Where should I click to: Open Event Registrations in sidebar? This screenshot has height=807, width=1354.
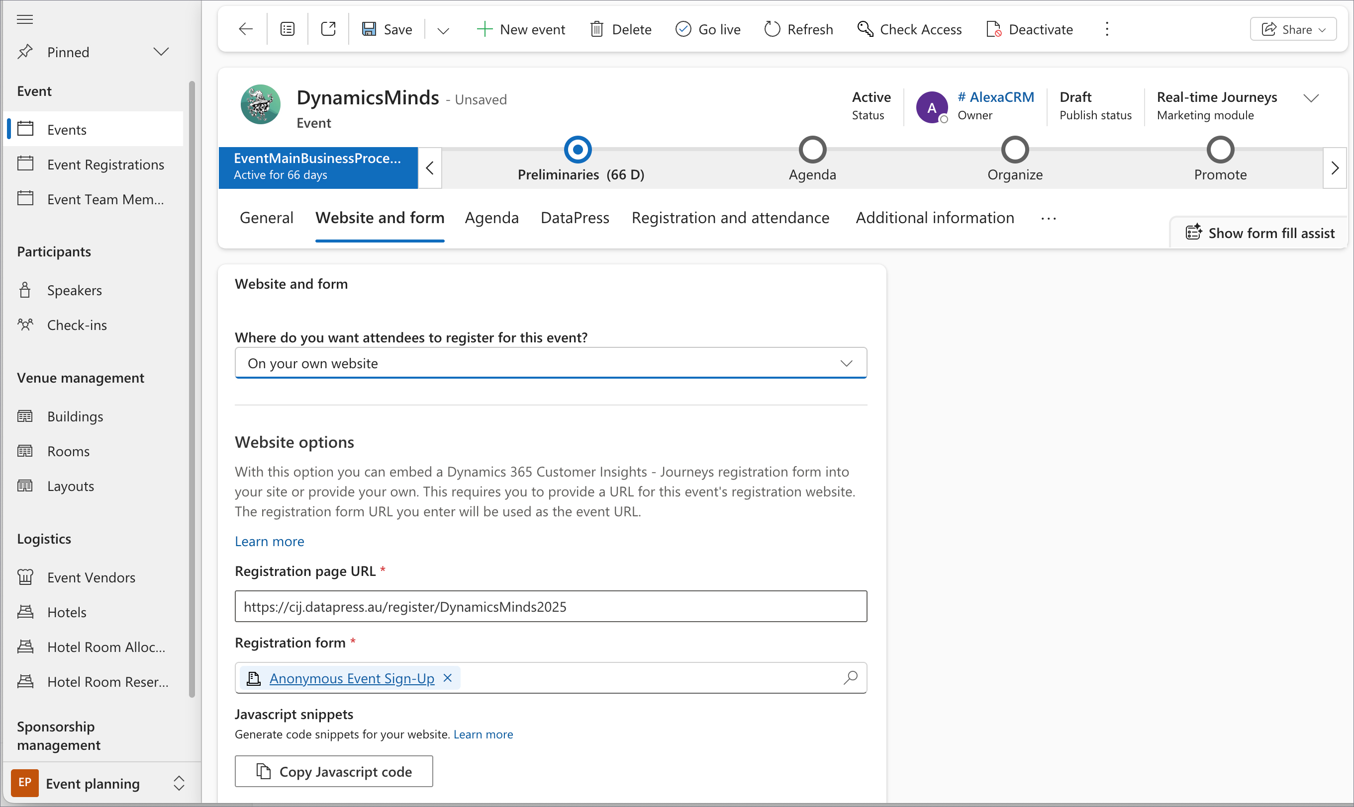[94, 164]
